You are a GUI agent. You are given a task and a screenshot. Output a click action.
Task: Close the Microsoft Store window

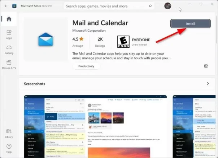click(212, 4)
